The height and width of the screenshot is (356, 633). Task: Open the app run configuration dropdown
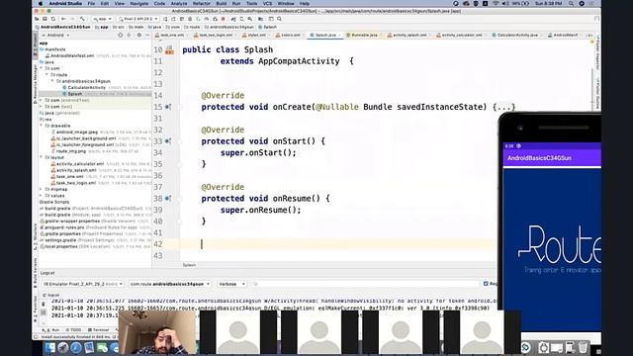(102, 19)
